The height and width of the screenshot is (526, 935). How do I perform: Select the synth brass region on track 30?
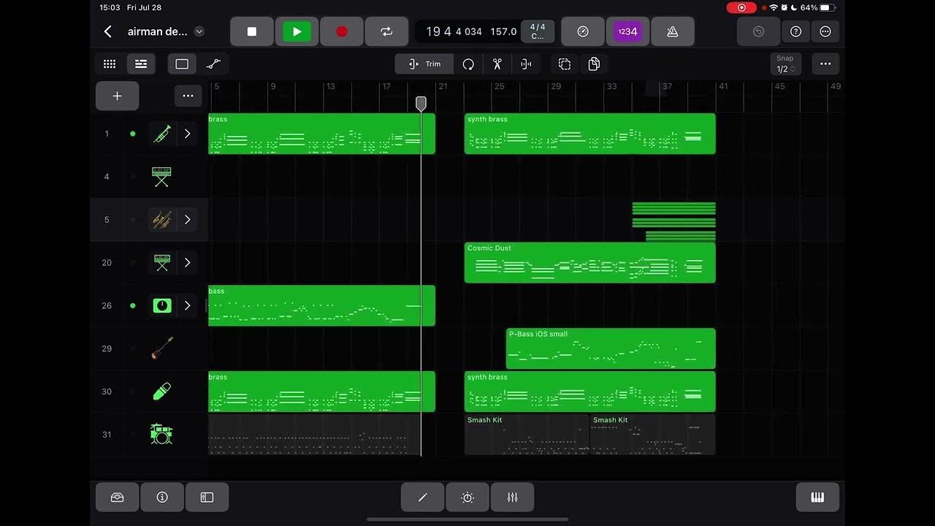point(589,392)
